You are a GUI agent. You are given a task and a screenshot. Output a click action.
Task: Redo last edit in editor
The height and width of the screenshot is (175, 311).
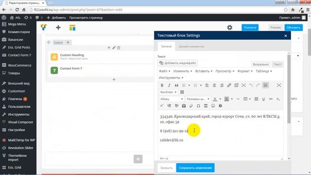point(258,86)
